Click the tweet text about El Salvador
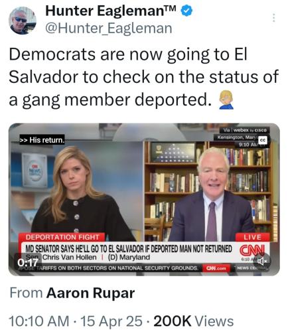Viewport: 288px width, 332px height. [x=143, y=77]
